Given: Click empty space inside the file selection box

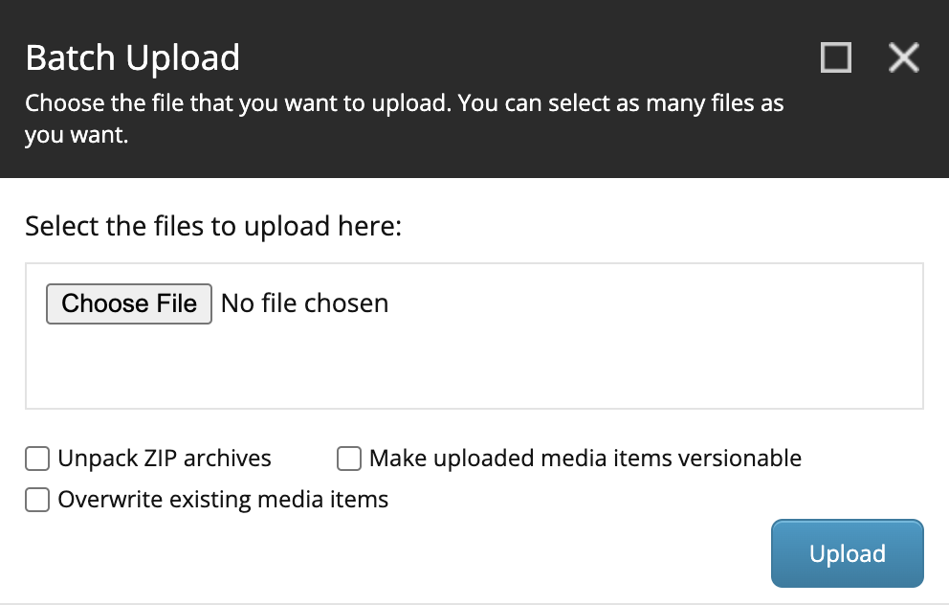Looking at the screenshot, I should [574, 364].
